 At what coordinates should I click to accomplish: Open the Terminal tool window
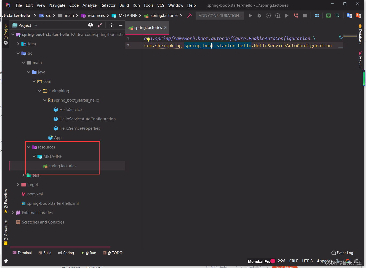coord(22,253)
